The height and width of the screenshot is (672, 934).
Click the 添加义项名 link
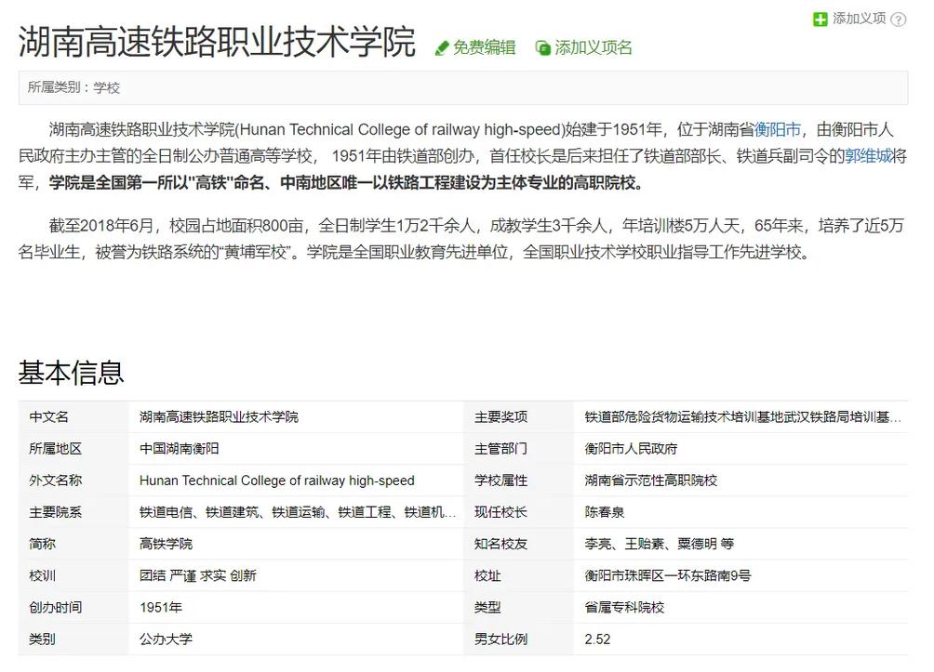pos(594,47)
